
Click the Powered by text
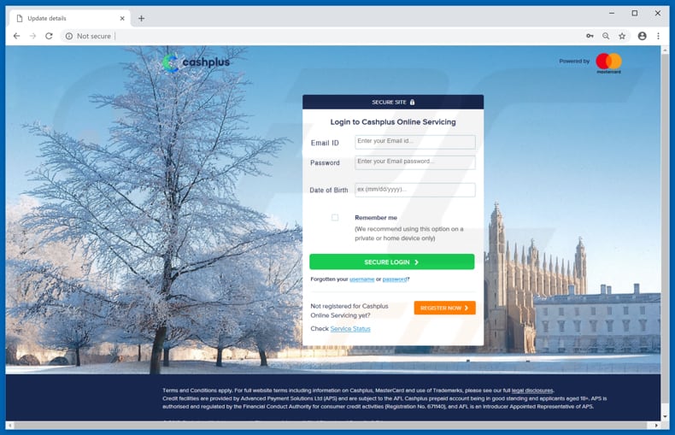pyautogui.click(x=574, y=62)
